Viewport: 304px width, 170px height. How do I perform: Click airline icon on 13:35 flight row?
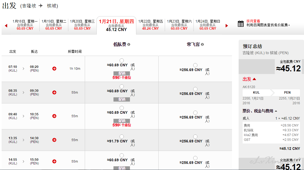54,140
